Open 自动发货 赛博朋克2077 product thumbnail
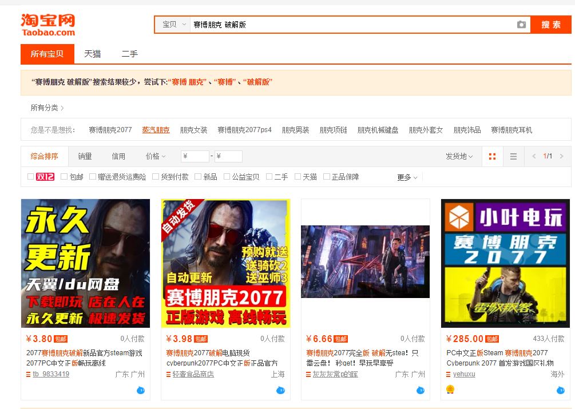The image size is (575, 409). click(x=225, y=263)
